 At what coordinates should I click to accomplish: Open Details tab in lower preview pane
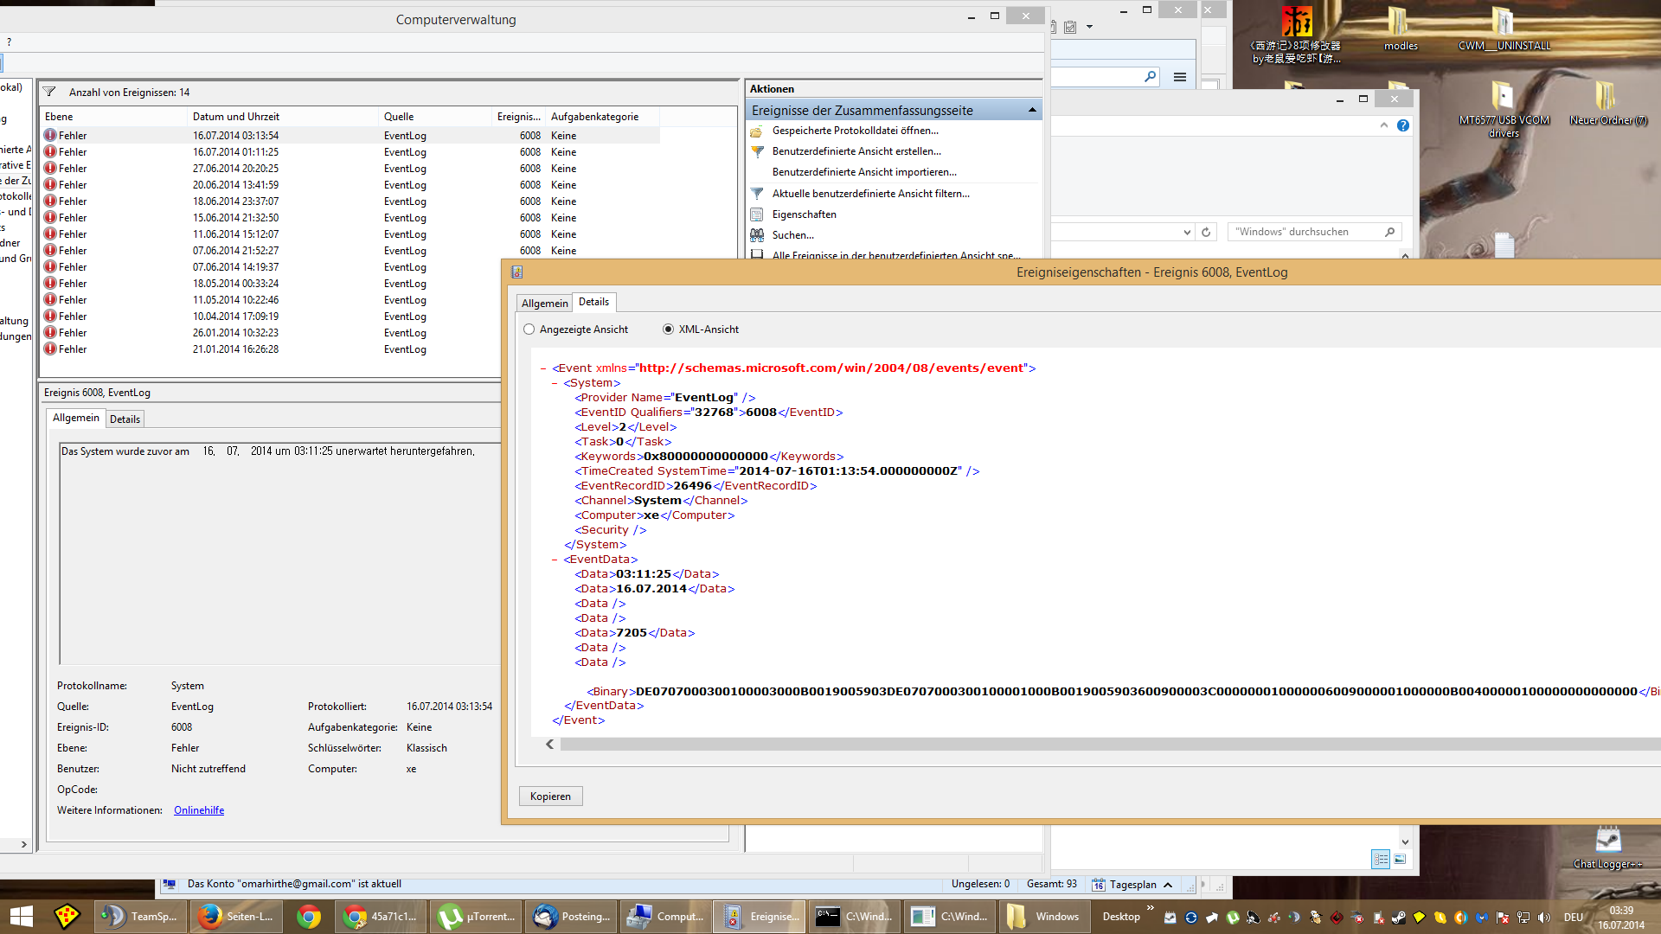pos(125,419)
